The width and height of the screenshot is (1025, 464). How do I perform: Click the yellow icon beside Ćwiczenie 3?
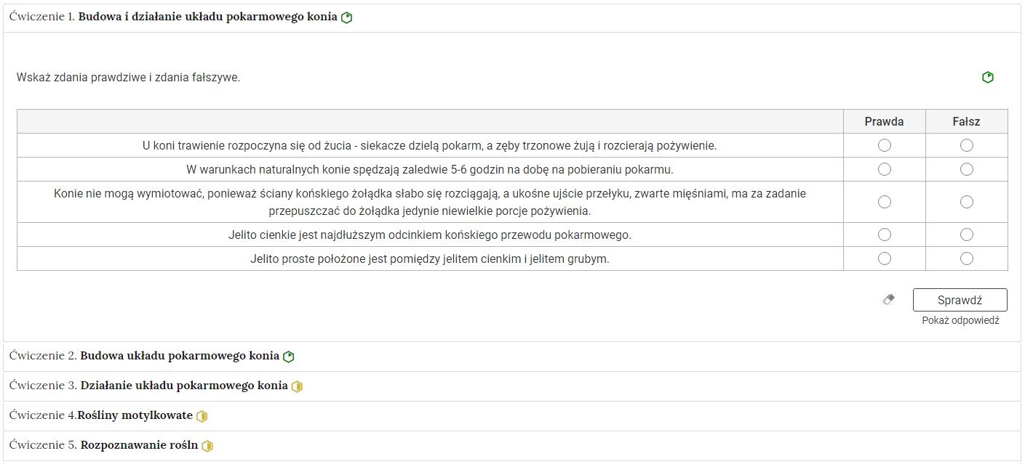297,386
